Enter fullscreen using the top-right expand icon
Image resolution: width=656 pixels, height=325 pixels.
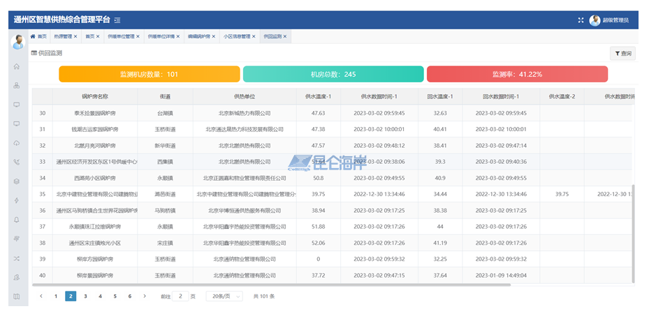581,20
